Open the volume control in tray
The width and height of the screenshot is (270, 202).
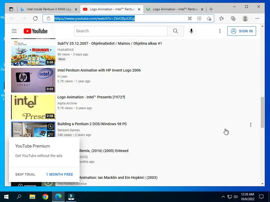click(x=236, y=197)
